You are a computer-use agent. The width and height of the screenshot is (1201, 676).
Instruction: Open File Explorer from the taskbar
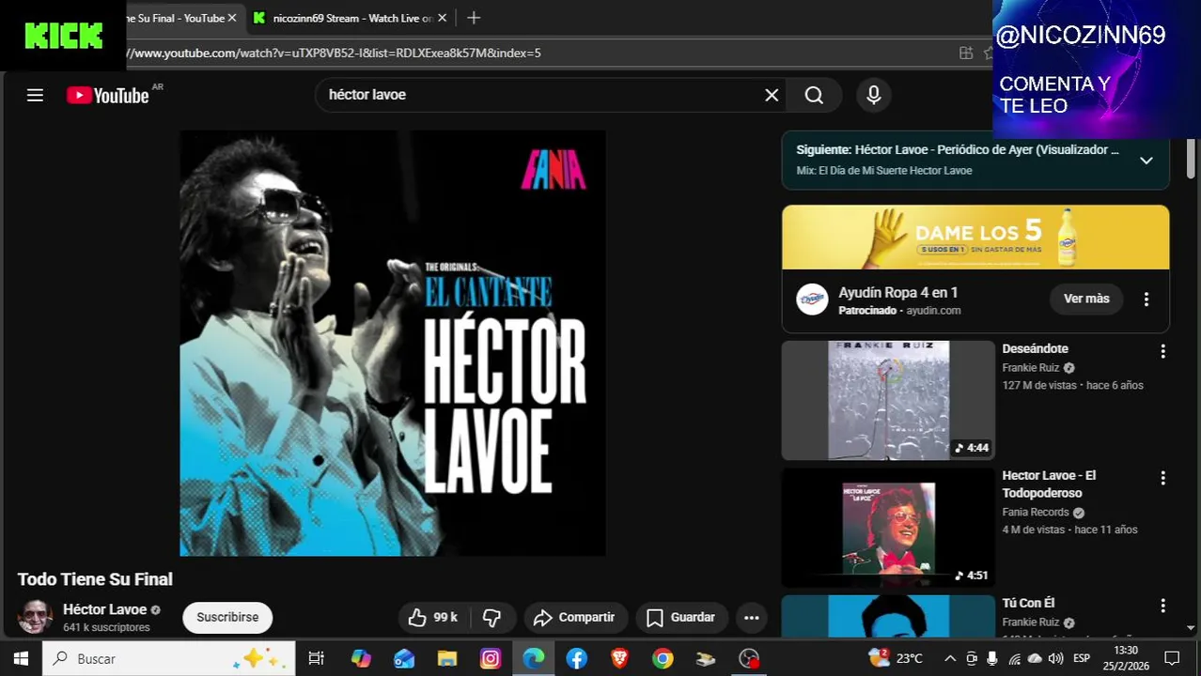[447, 658]
